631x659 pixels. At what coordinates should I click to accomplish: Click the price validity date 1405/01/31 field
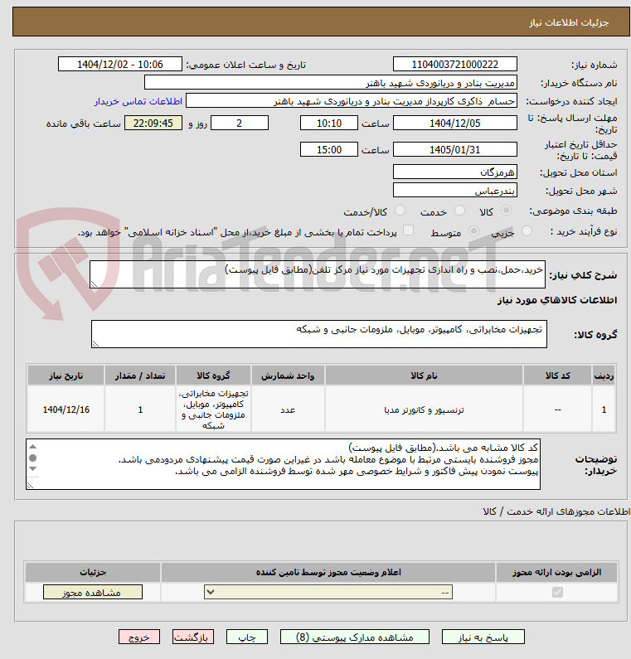455,149
